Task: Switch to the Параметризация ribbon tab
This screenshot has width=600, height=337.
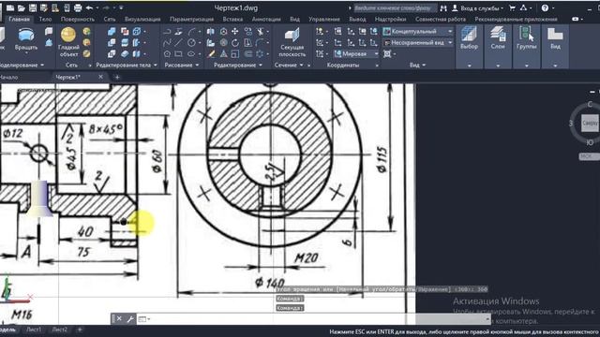Action: click(x=191, y=19)
